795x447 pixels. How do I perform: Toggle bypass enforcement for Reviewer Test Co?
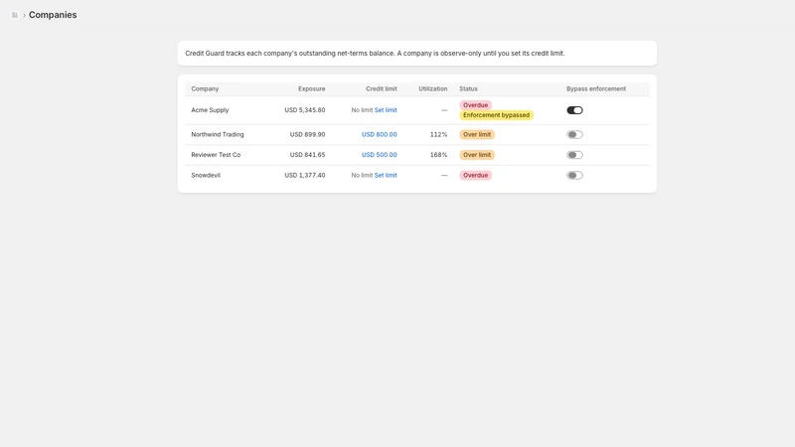point(574,155)
